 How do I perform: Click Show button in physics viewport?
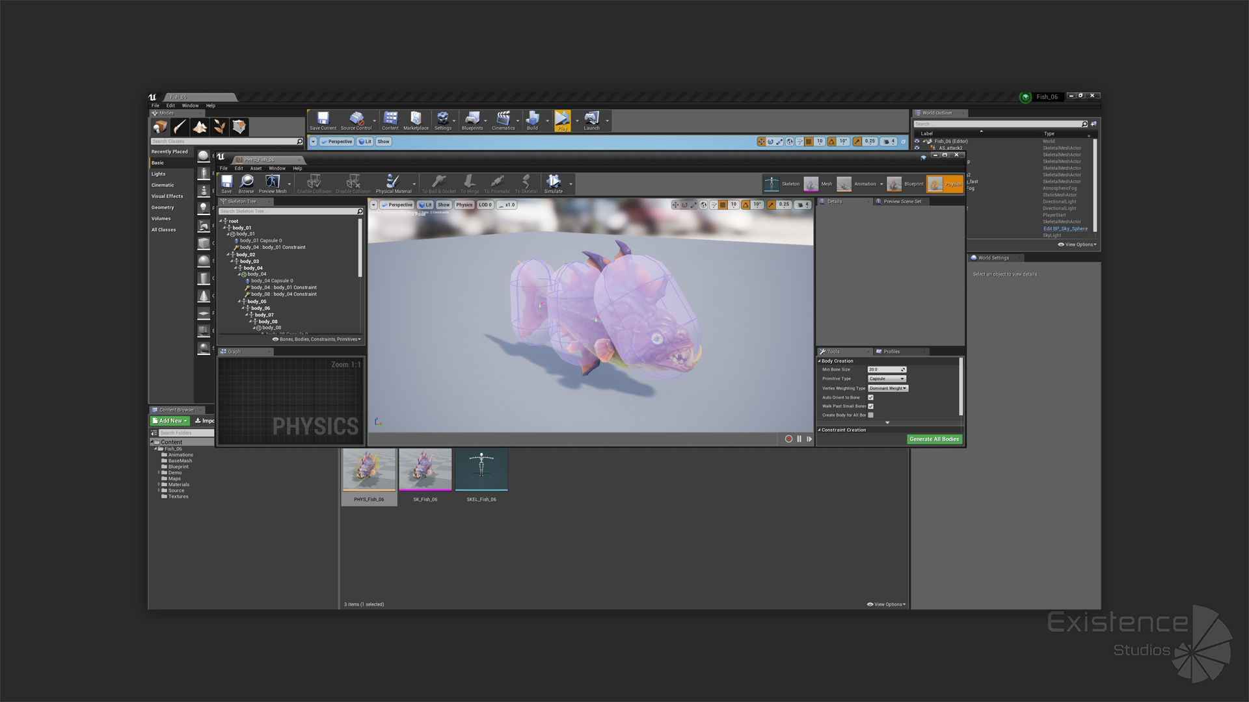[x=444, y=205]
